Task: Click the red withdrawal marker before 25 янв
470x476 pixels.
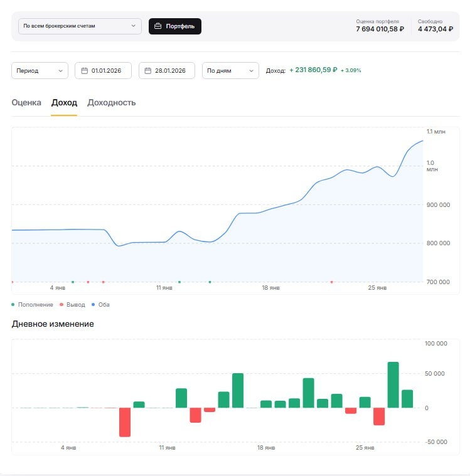Action: coord(332,282)
